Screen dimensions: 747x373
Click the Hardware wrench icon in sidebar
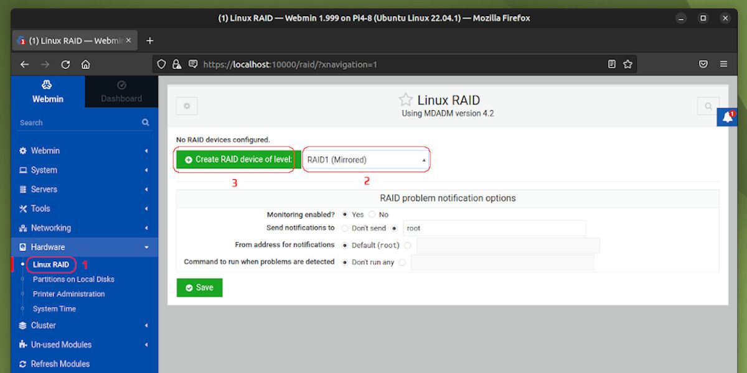pyautogui.click(x=23, y=247)
